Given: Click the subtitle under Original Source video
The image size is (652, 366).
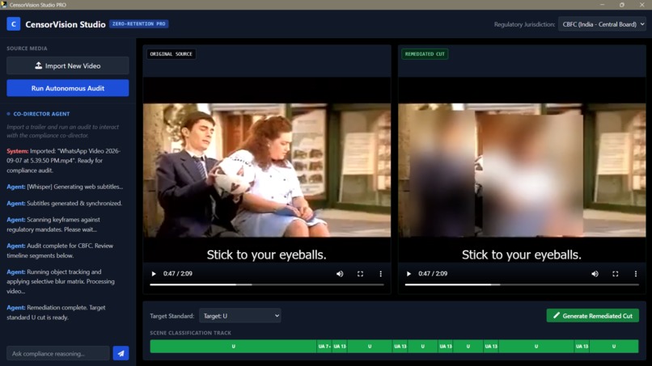Looking at the screenshot, I should pyautogui.click(x=266, y=255).
